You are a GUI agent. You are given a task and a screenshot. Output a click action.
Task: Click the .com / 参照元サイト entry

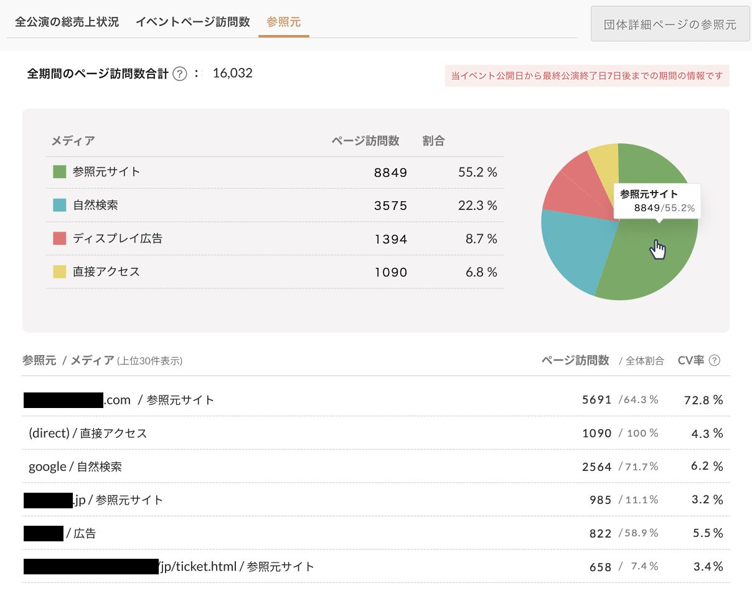coord(159,400)
